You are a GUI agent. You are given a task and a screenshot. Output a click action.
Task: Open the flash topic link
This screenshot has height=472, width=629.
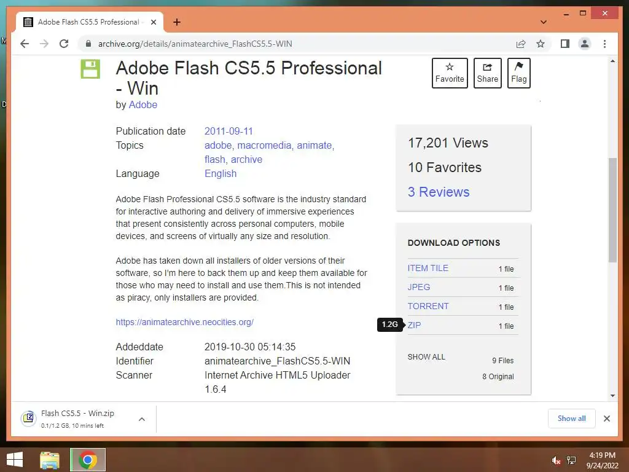point(214,159)
